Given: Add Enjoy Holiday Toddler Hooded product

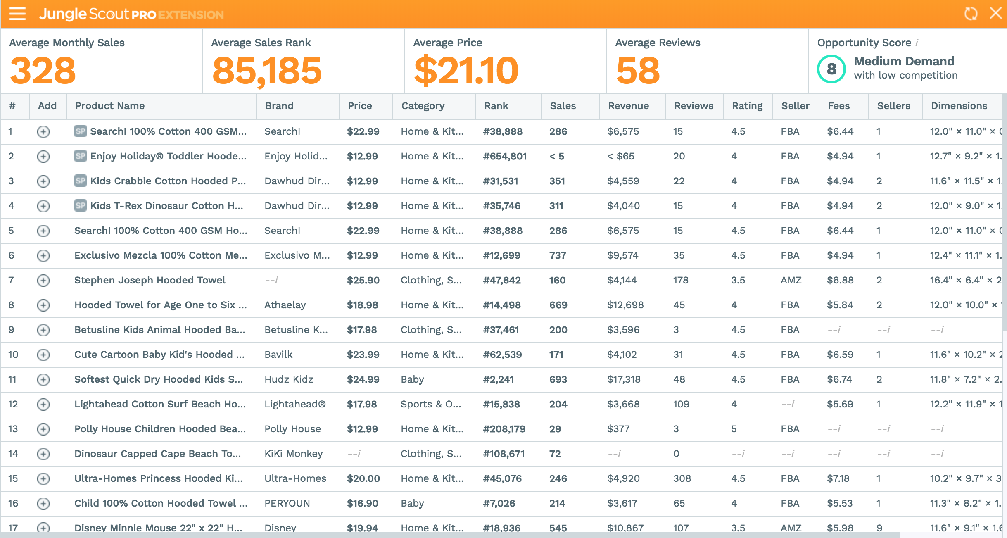Looking at the screenshot, I should [x=43, y=156].
